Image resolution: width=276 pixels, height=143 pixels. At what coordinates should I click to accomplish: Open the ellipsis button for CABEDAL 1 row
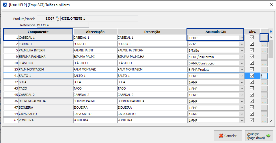click(264, 38)
